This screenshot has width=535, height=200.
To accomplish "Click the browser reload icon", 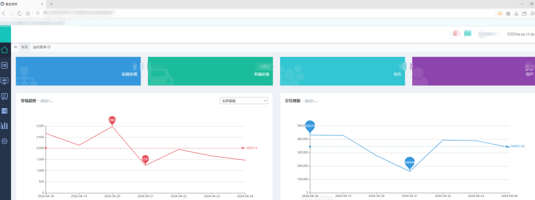I will tap(19, 13).
